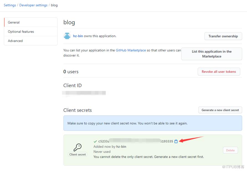This screenshot has height=171, width=247.
Task: Click the hz-bin avatar image
Action: (67, 36)
